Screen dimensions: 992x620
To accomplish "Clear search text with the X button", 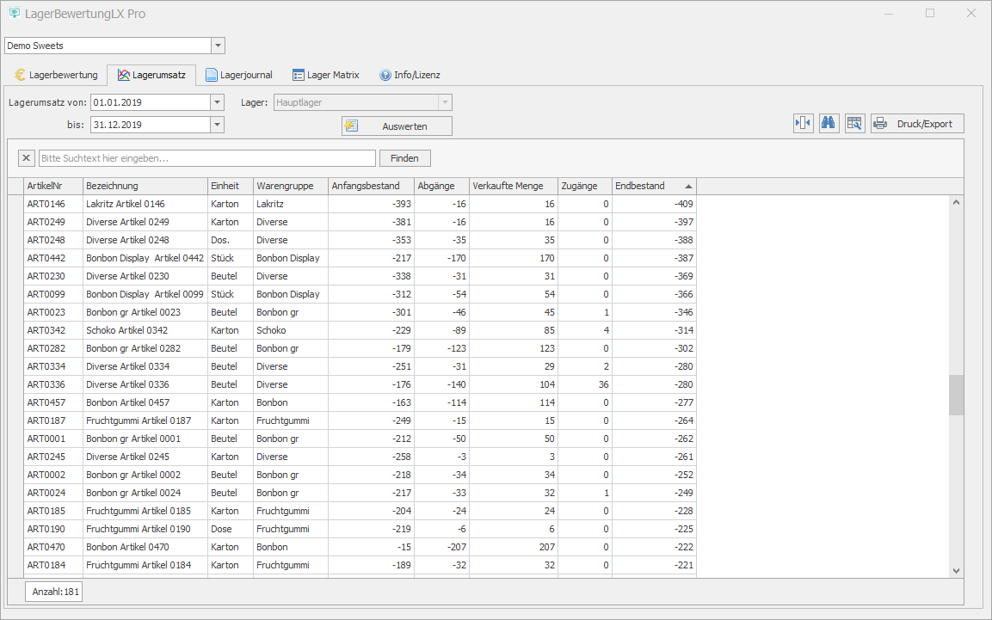I will (x=26, y=158).
